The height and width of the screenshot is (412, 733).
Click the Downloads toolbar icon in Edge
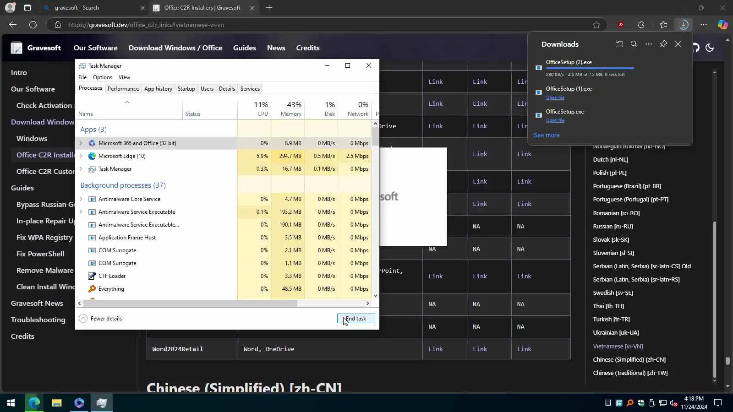tap(684, 25)
